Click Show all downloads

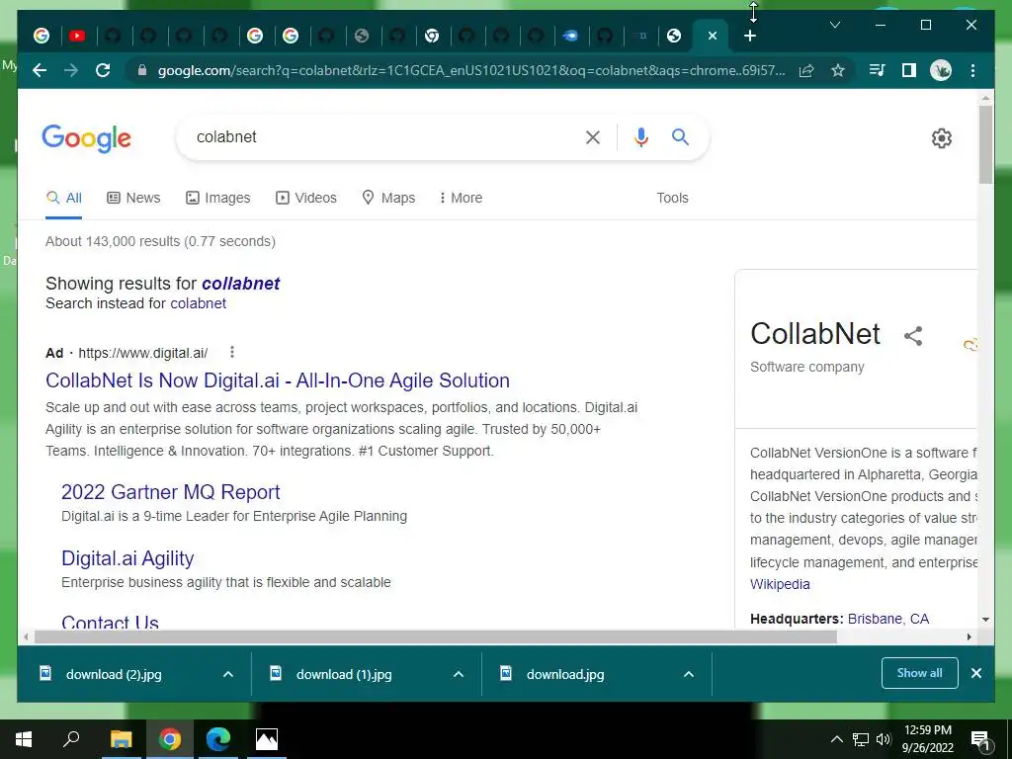click(x=919, y=672)
